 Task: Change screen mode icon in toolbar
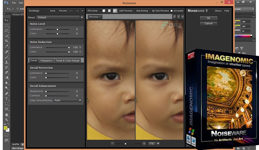[7, 140]
